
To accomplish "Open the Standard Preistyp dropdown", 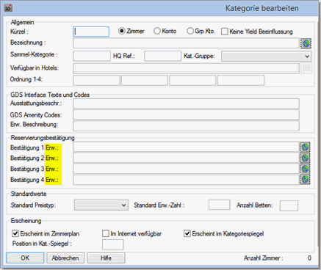I will [x=101, y=205].
